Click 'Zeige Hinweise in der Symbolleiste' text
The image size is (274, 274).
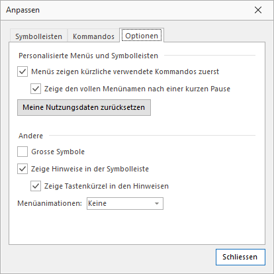90,169
